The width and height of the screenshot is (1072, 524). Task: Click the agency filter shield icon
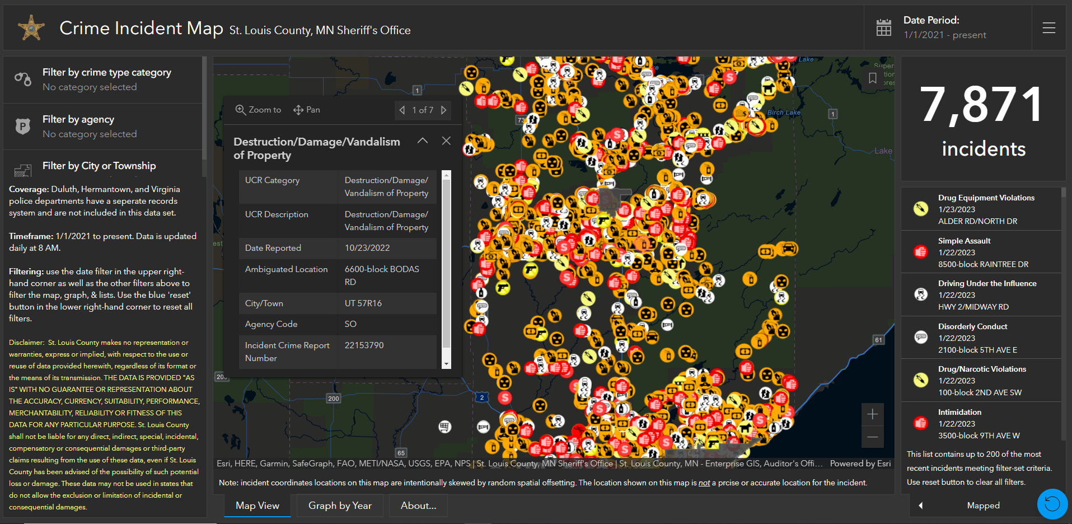point(22,127)
